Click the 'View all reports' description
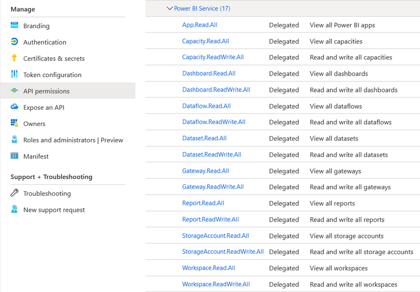Image resolution: width=420 pixels, height=292 pixels. 332,203
